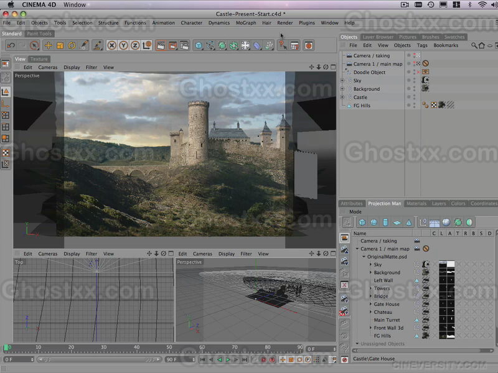Open the Attributes tab
The image size is (498, 373).
click(352, 204)
